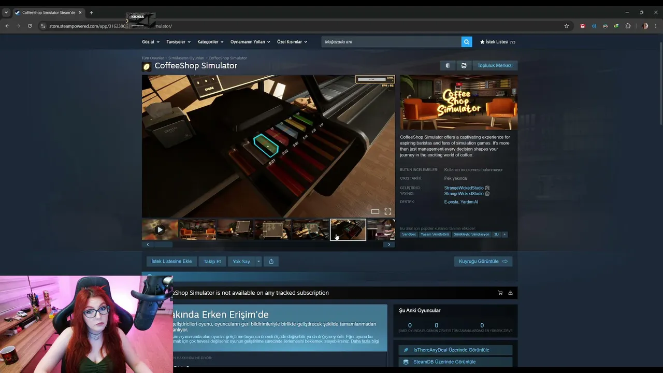Open a new browser tab with plus
Screen dimensions: 663x373
point(91,12)
